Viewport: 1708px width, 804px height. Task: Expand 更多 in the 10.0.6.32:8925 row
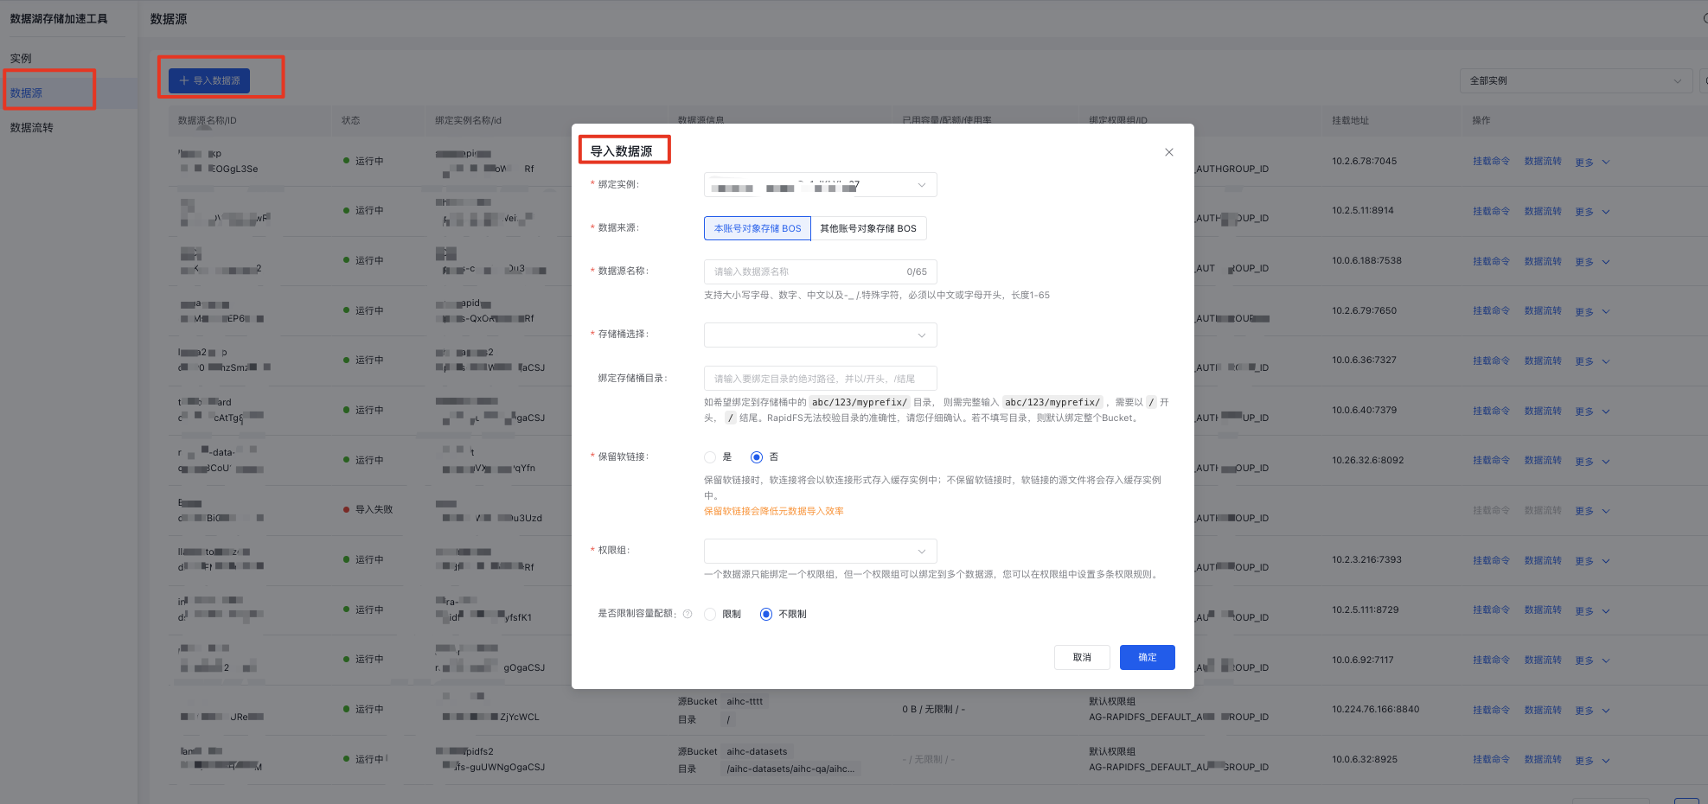coord(1592,761)
